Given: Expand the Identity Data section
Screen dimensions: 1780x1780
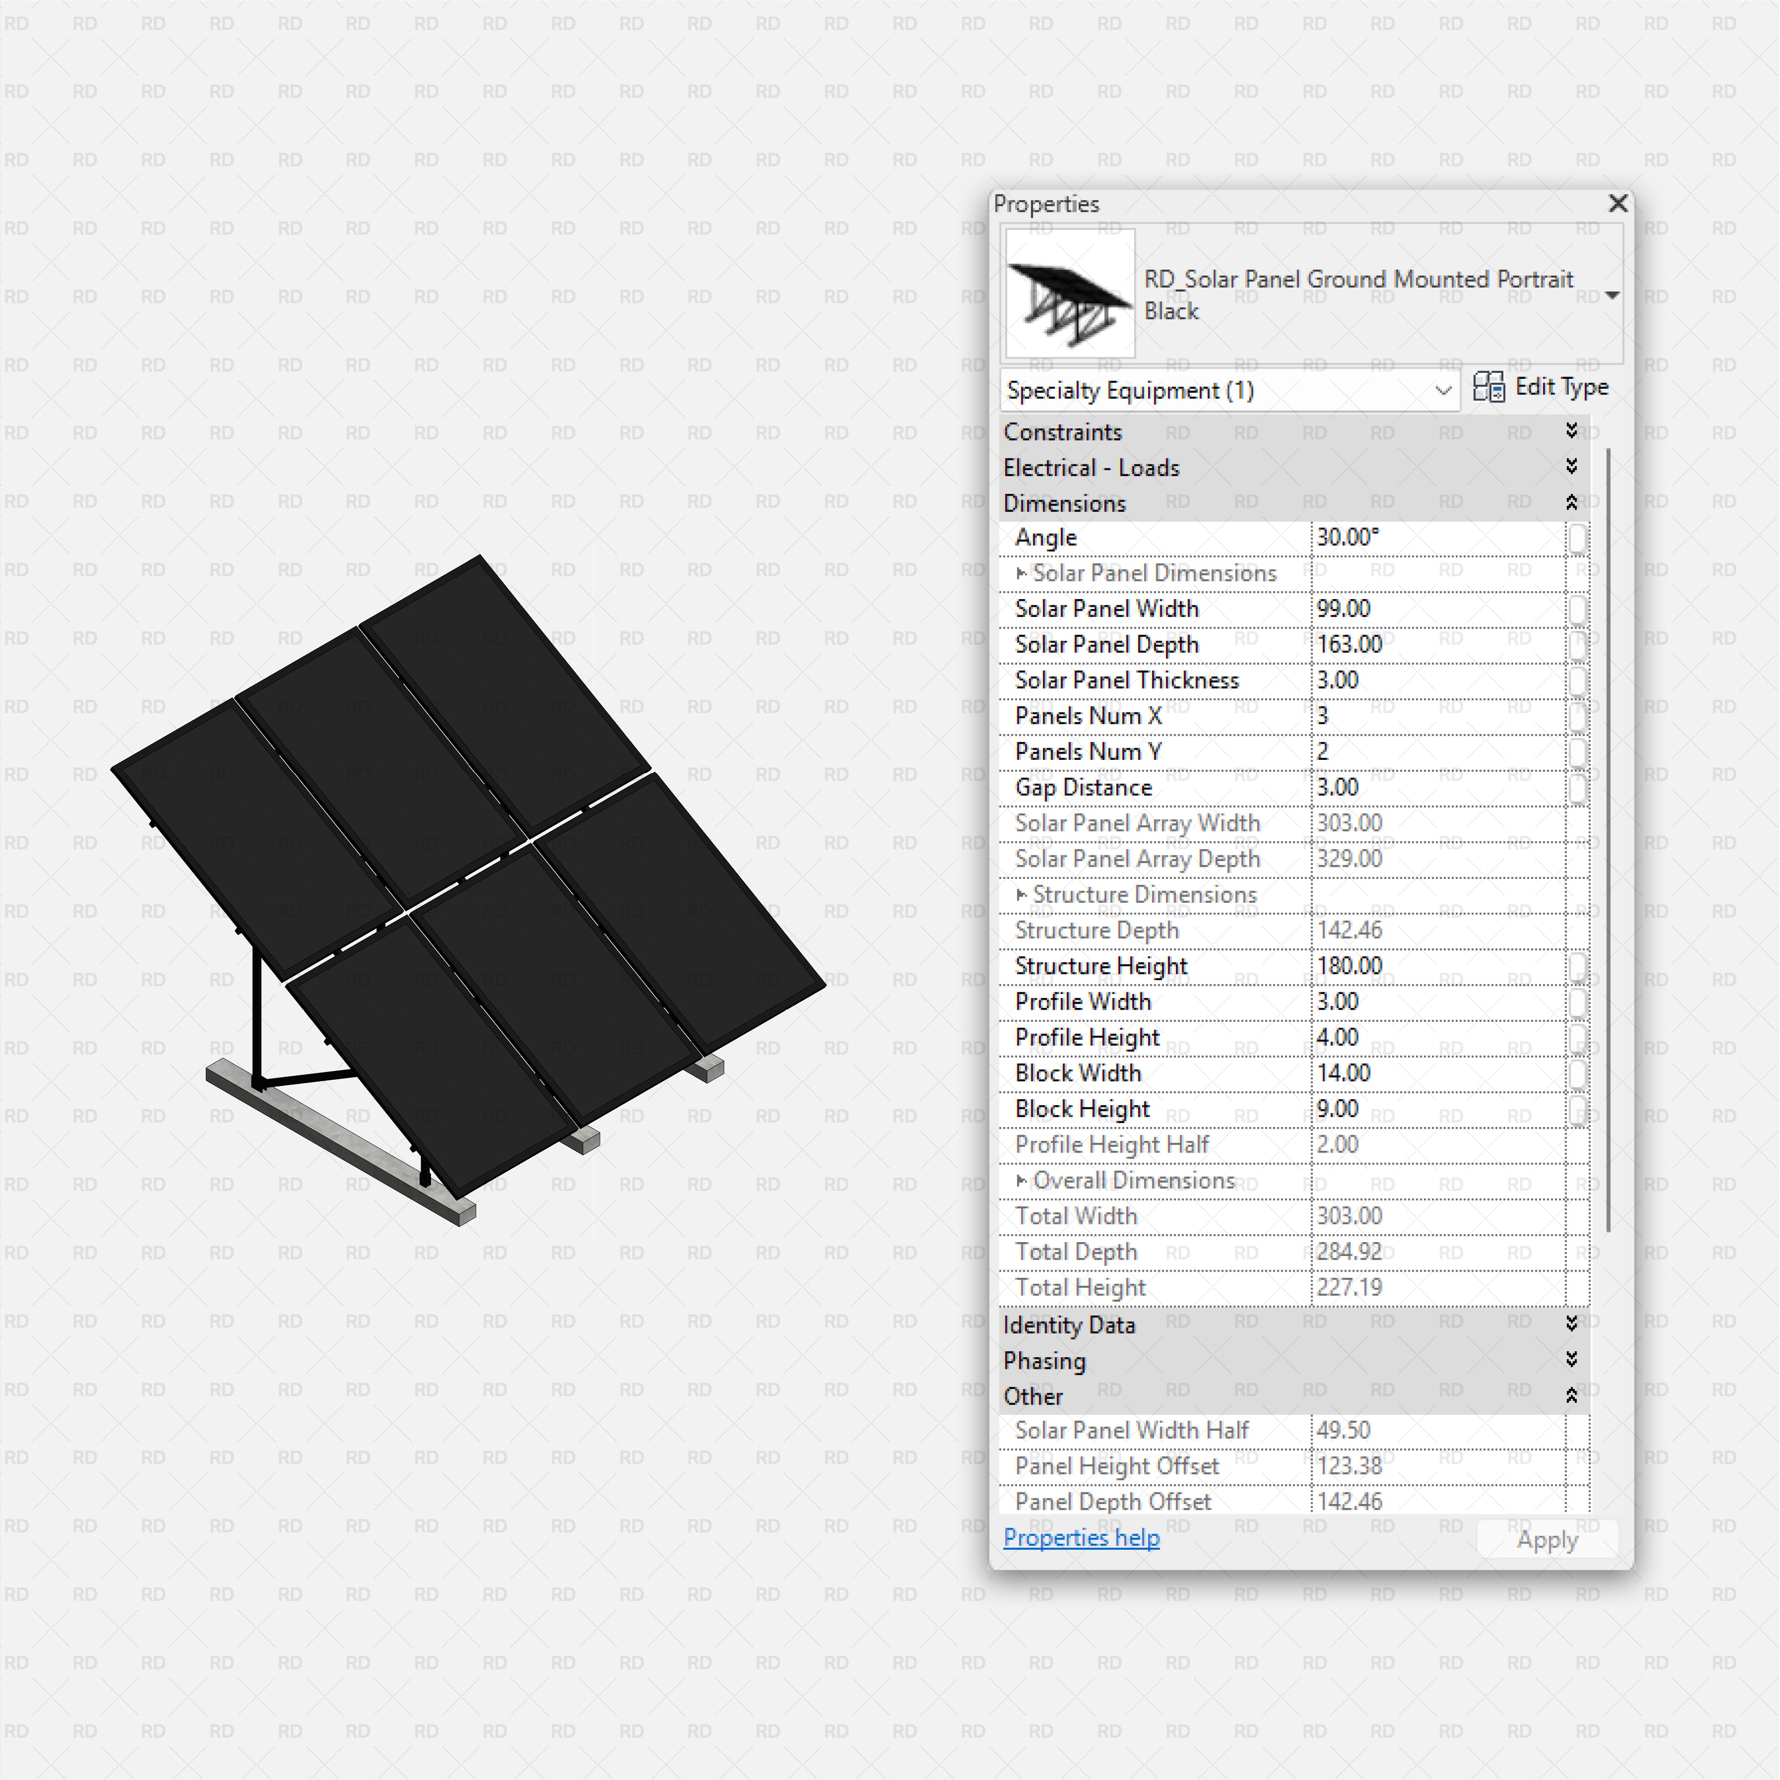Looking at the screenshot, I should pyautogui.click(x=1572, y=1325).
